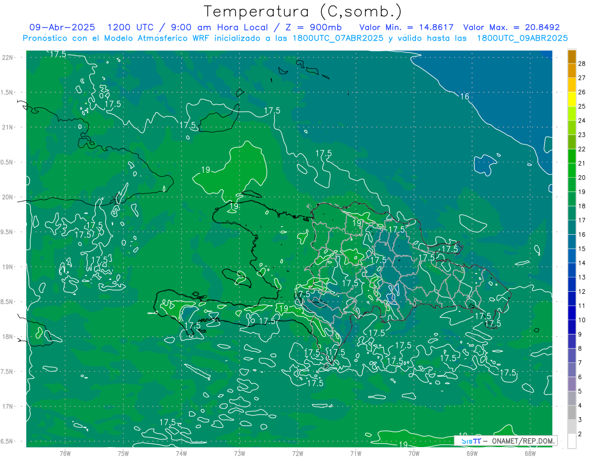Click the "14" color scale label

[x=582, y=263]
